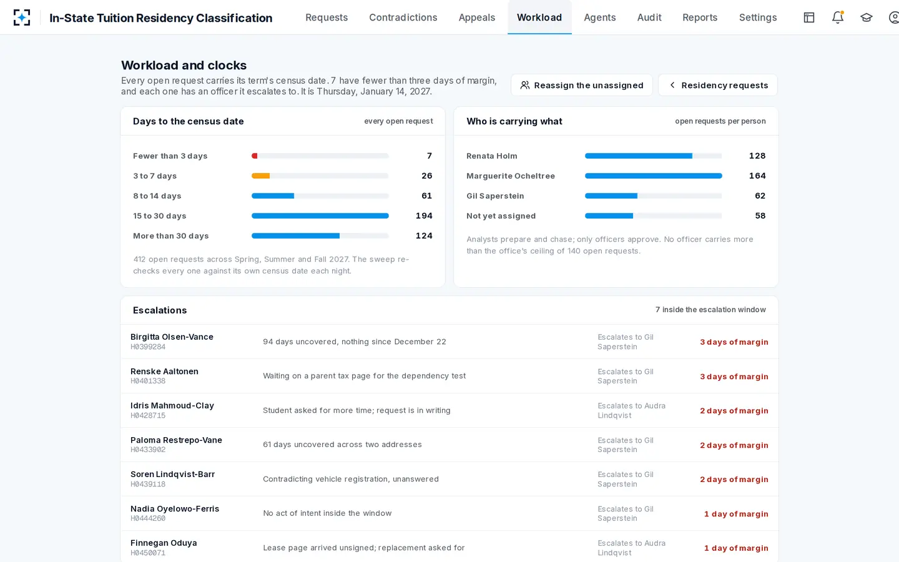Select the 8 to 14 days label
899x562 pixels.
click(157, 196)
